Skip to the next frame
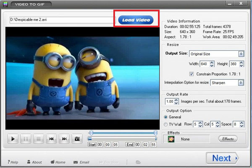 [x=64, y=139]
